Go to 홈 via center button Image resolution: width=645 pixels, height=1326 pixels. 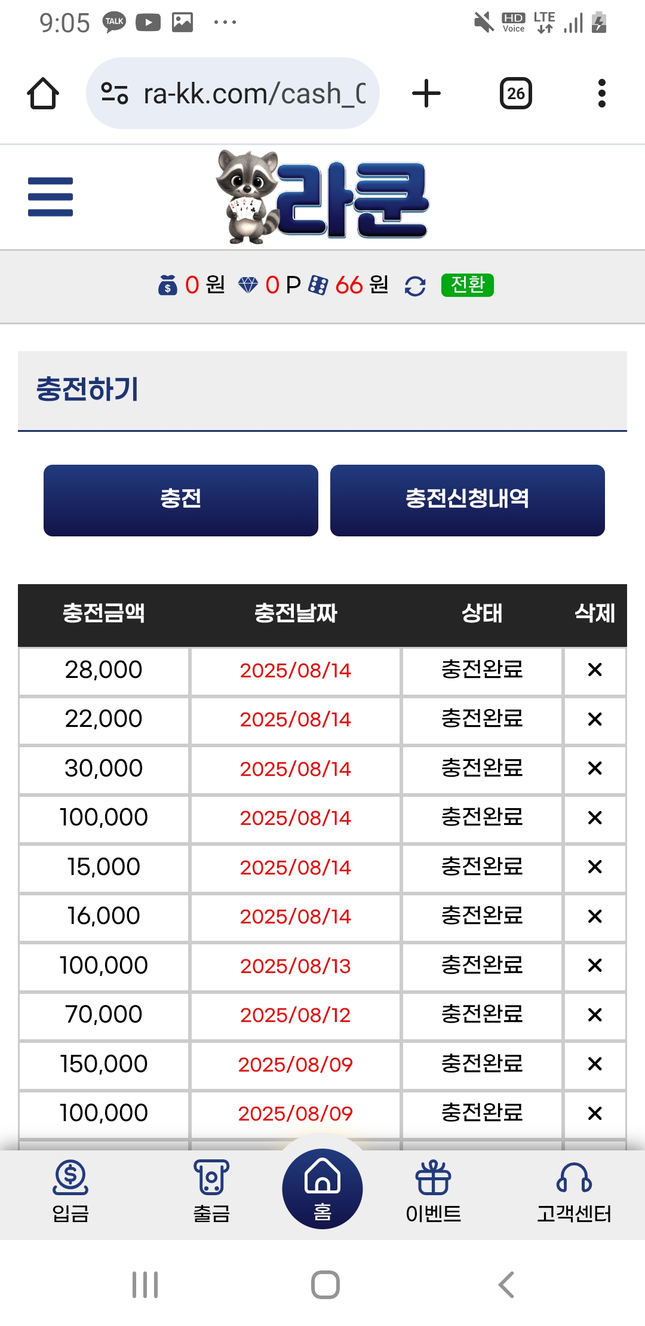pyautogui.click(x=322, y=1189)
